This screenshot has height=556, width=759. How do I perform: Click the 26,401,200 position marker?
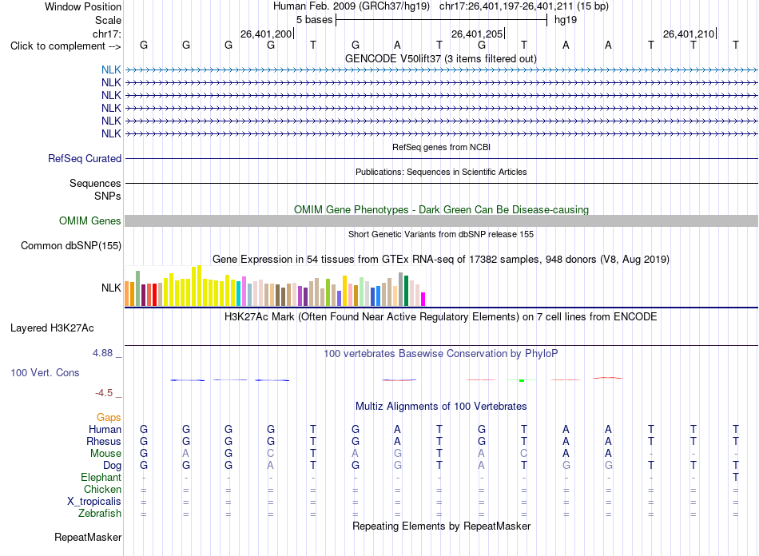266,34
